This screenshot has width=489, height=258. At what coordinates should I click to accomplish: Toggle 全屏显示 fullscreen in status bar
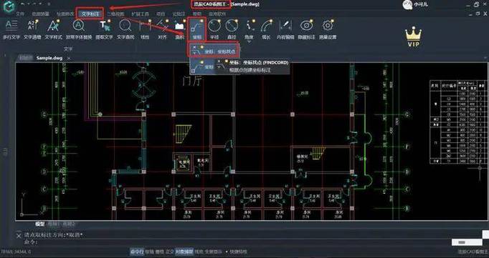pos(213,252)
